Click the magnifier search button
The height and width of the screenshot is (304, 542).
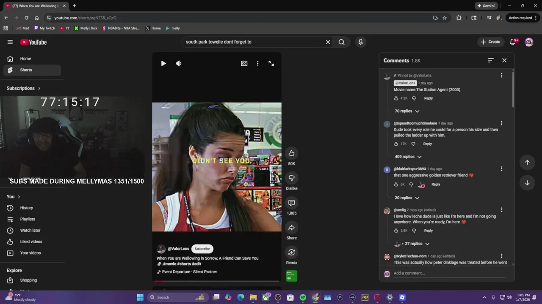pos(341,42)
